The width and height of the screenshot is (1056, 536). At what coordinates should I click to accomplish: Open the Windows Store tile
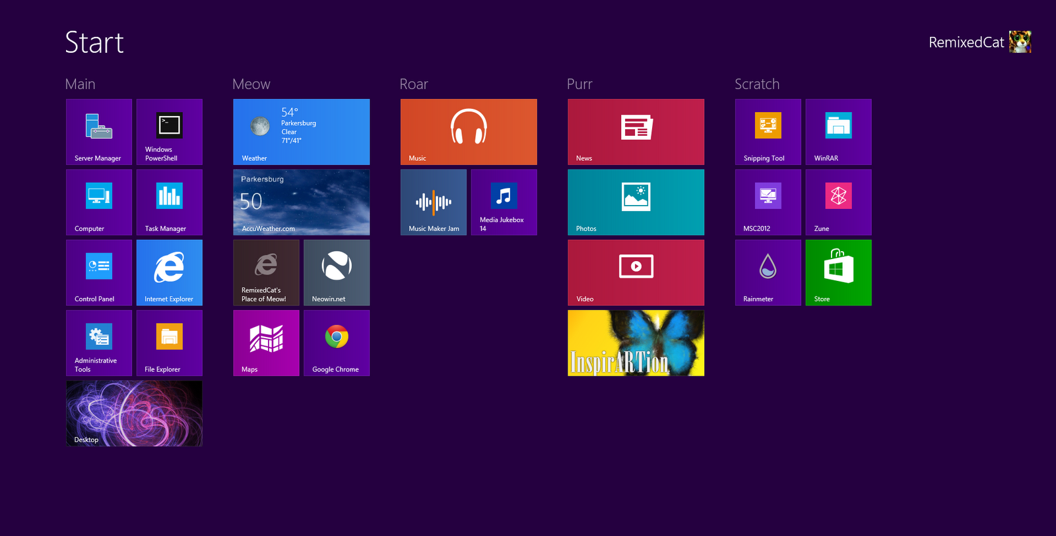(839, 272)
